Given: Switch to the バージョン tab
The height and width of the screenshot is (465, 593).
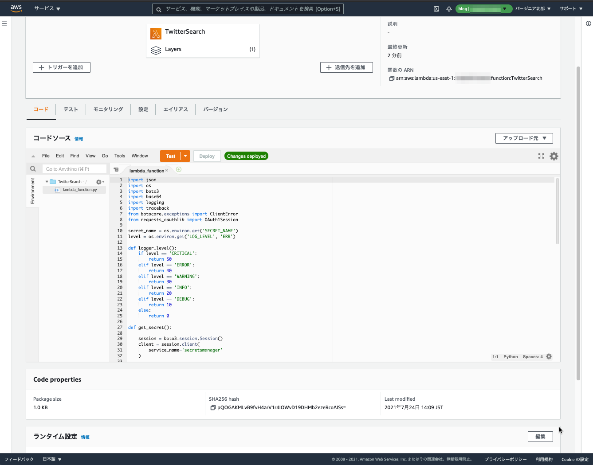Looking at the screenshot, I should click(216, 109).
